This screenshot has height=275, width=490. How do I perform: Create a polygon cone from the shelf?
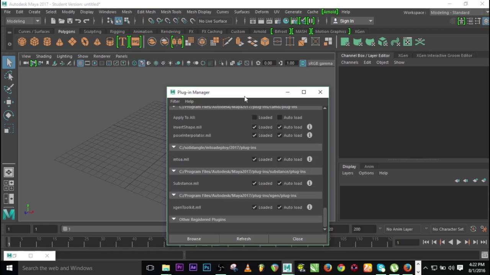(x=60, y=42)
